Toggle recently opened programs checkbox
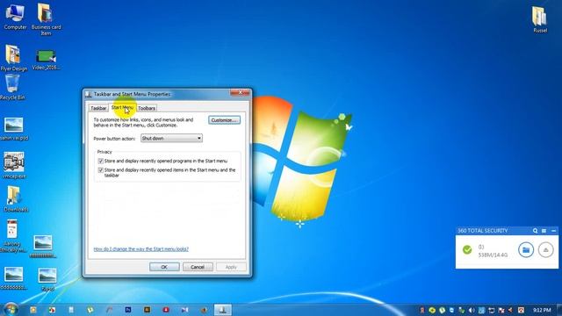Image resolution: width=562 pixels, height=316 pixels. [x=101, y=162]
